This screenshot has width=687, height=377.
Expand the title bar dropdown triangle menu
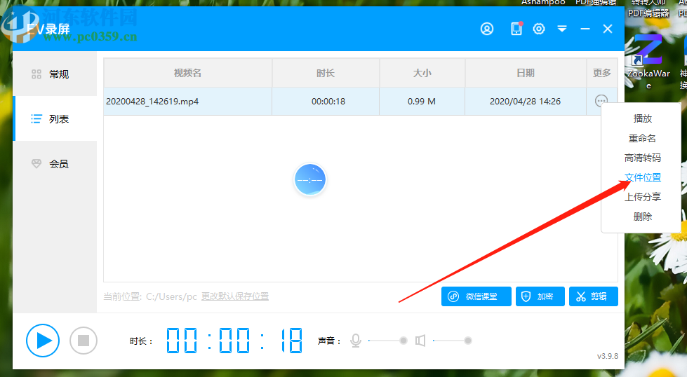coord(562,29)
